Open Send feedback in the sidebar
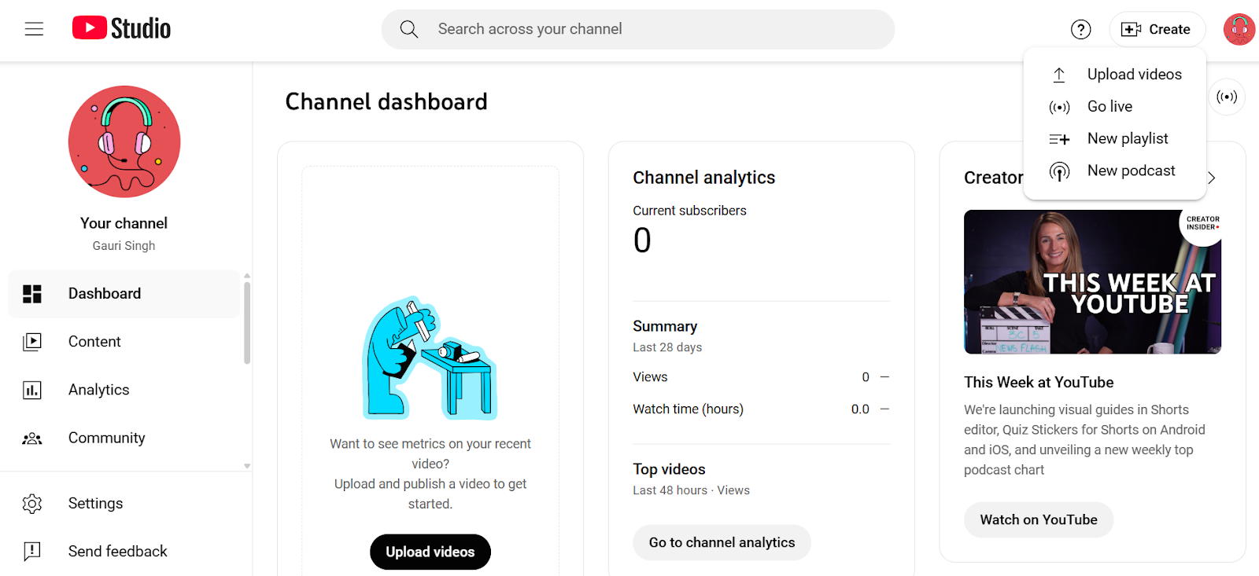 [x=124, y=552]
